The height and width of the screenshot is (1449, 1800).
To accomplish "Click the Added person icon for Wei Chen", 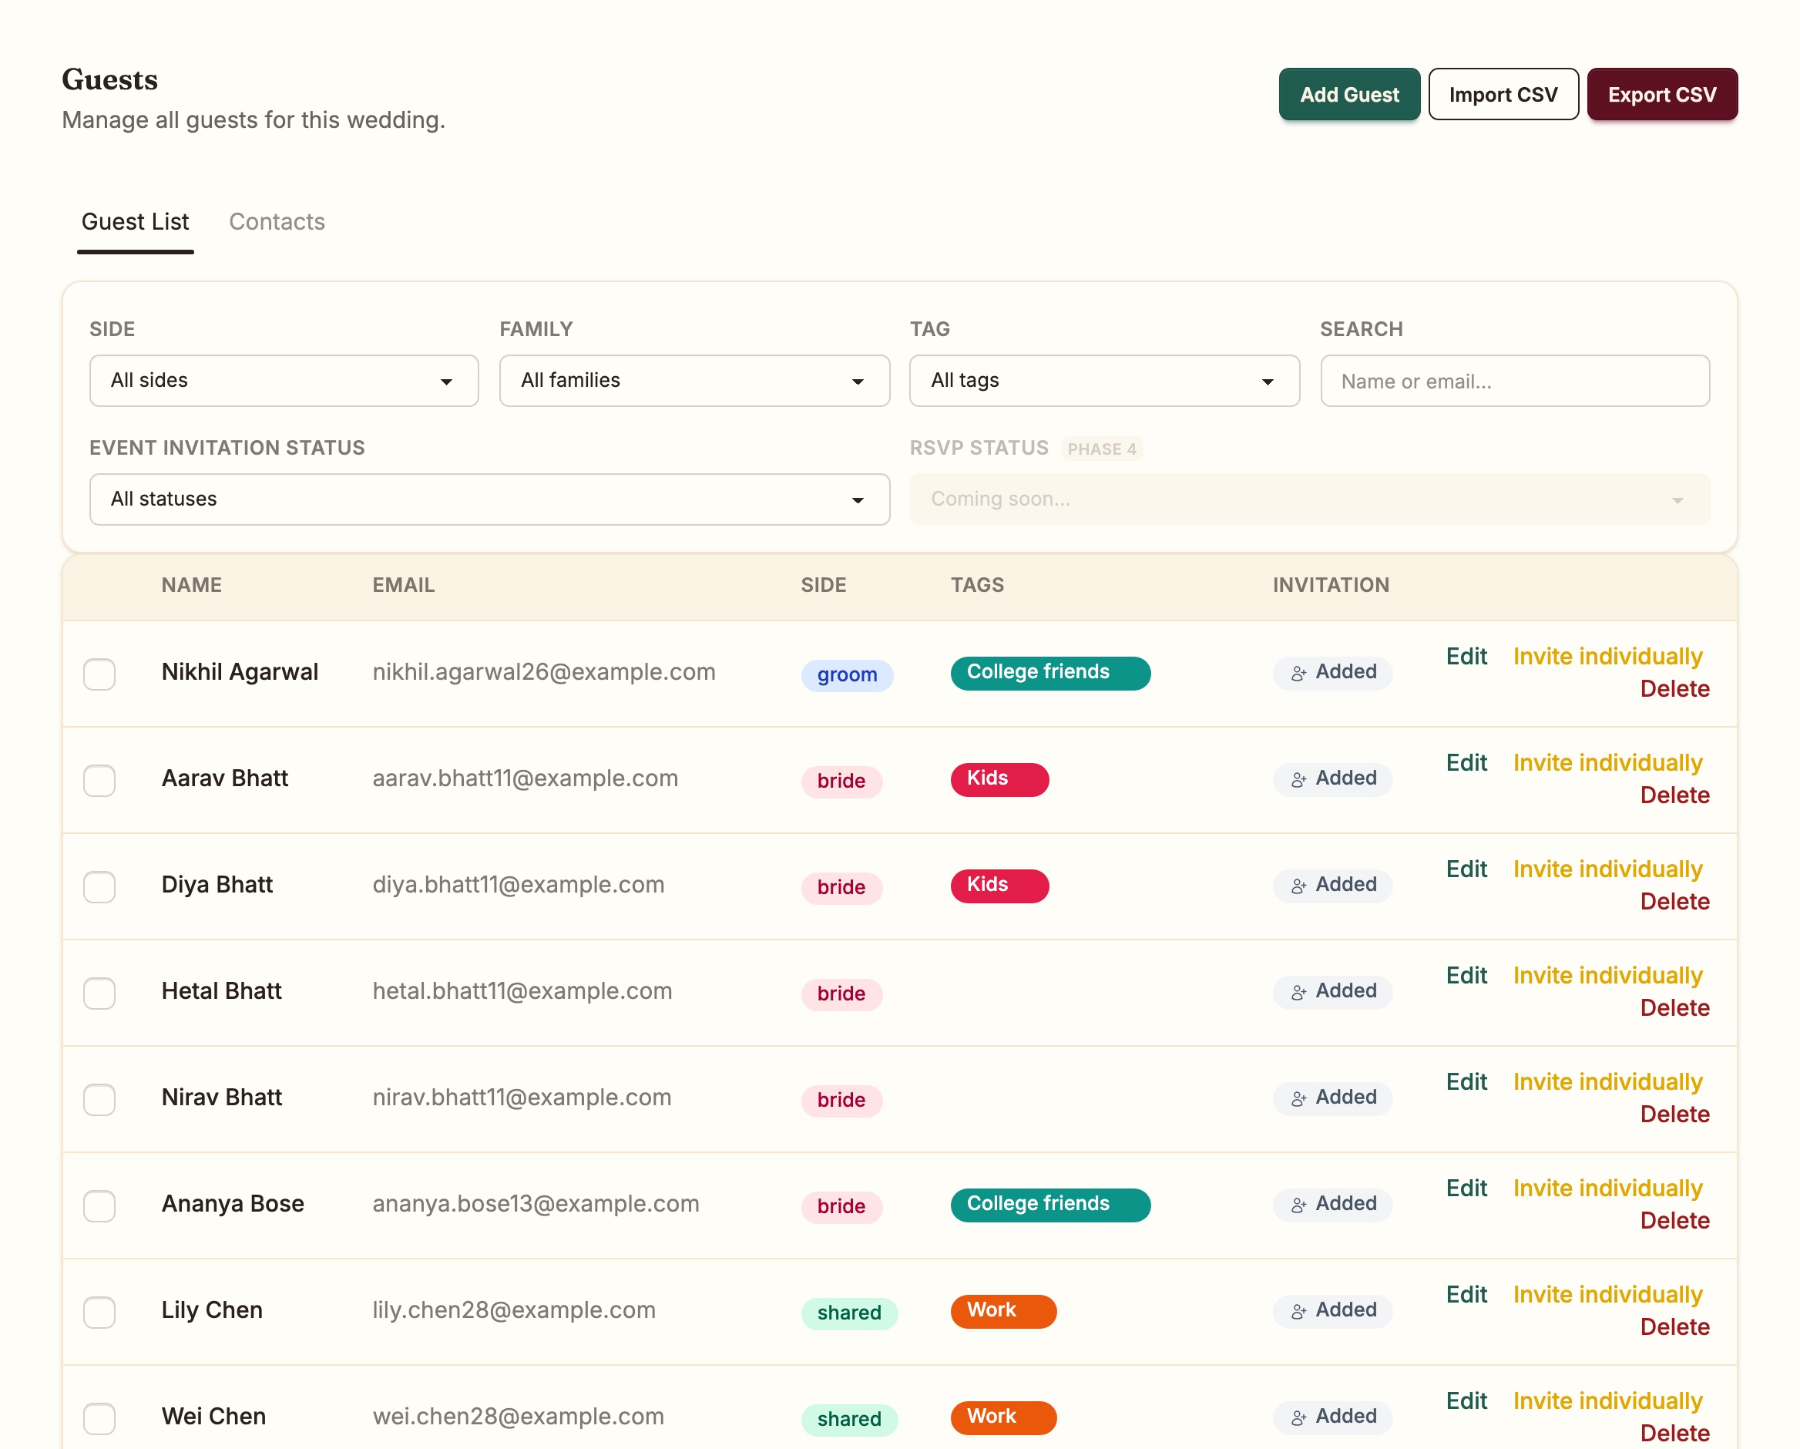I will [x=1298, y=1417].
